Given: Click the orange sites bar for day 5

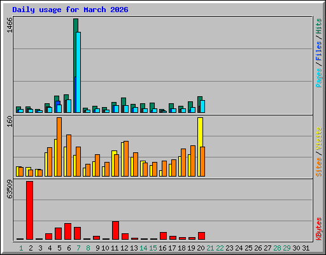Looking at the screenshot, I should tap(59, 147).
